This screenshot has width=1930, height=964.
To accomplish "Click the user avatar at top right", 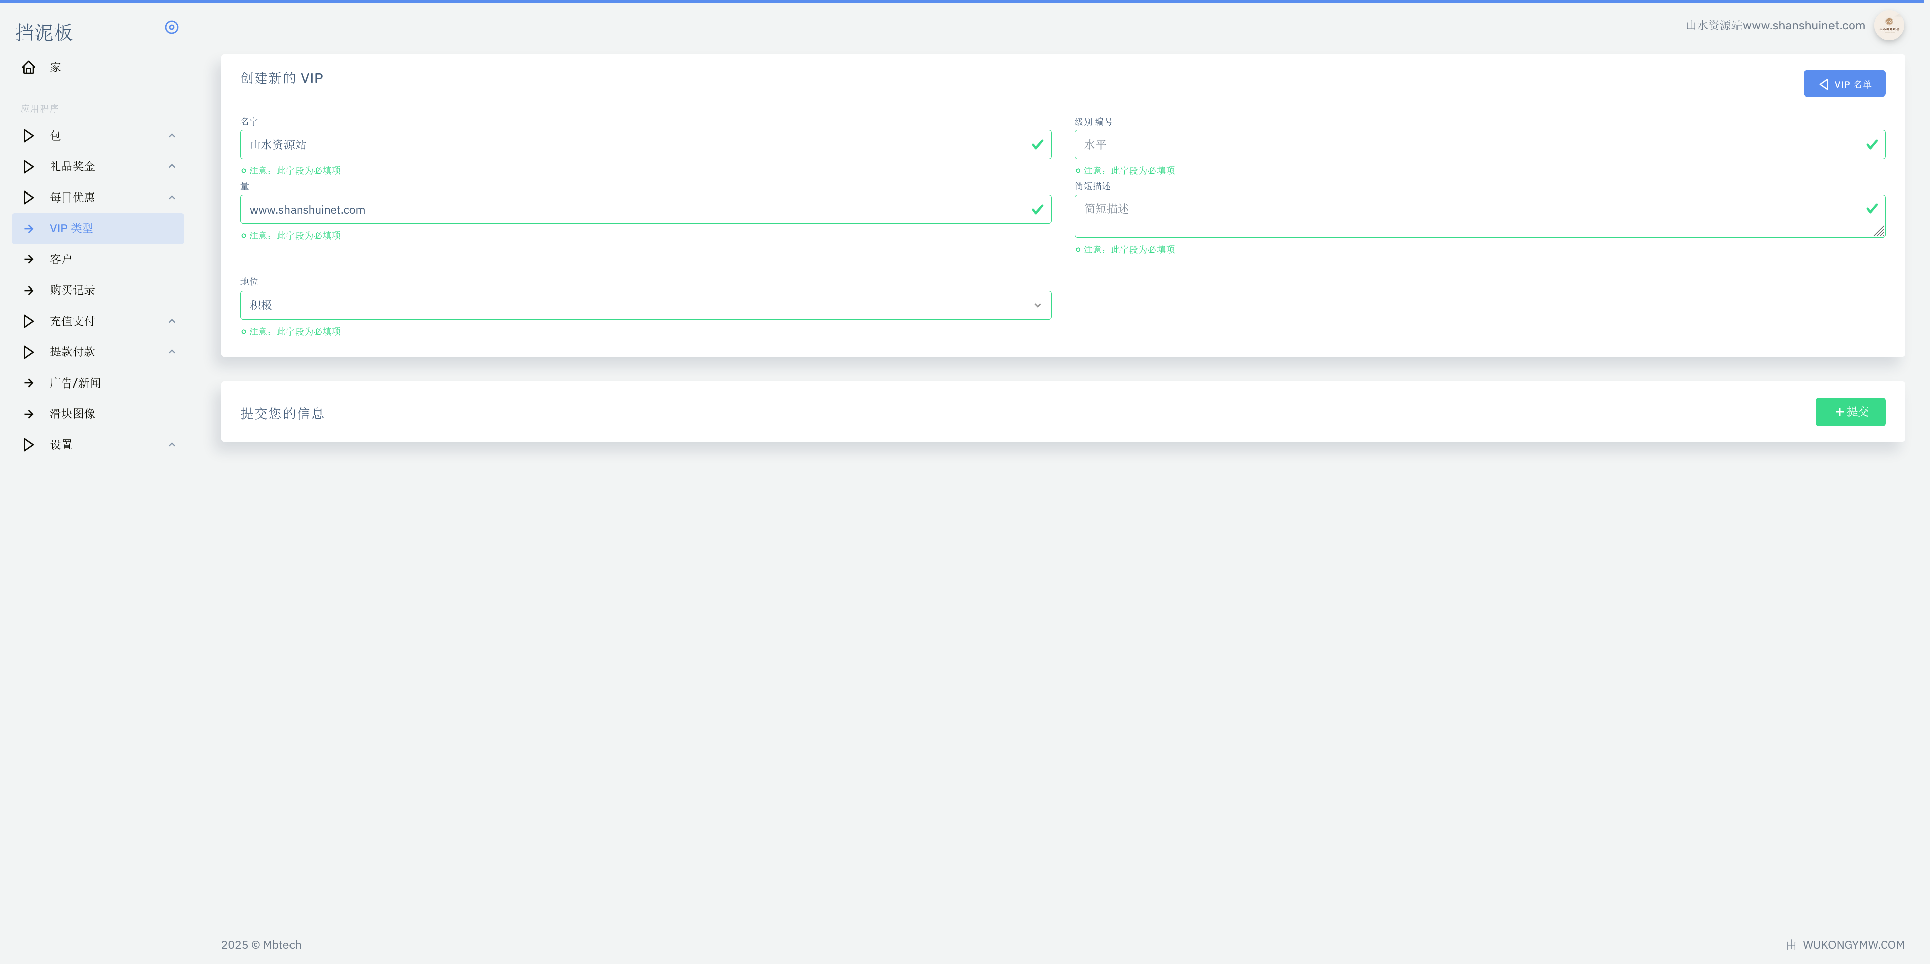I will pos(1888,26).
